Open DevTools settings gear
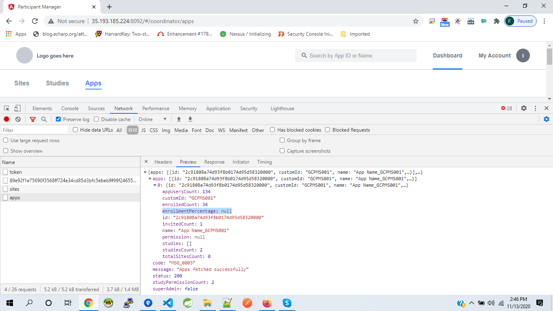 (x=524, y=109)
